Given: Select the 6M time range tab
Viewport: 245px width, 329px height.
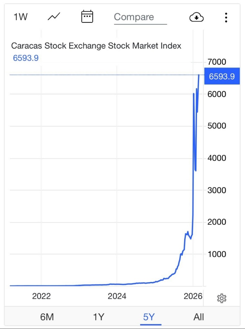Looking at the screenshot, I should coord(47,317).
